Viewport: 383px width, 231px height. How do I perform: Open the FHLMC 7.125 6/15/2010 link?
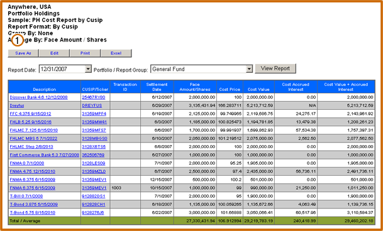pos(34,131)
